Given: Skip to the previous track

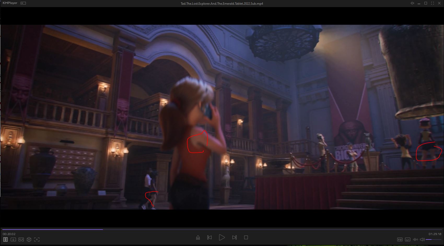Looking at the screenshot, I should point(209,237).
